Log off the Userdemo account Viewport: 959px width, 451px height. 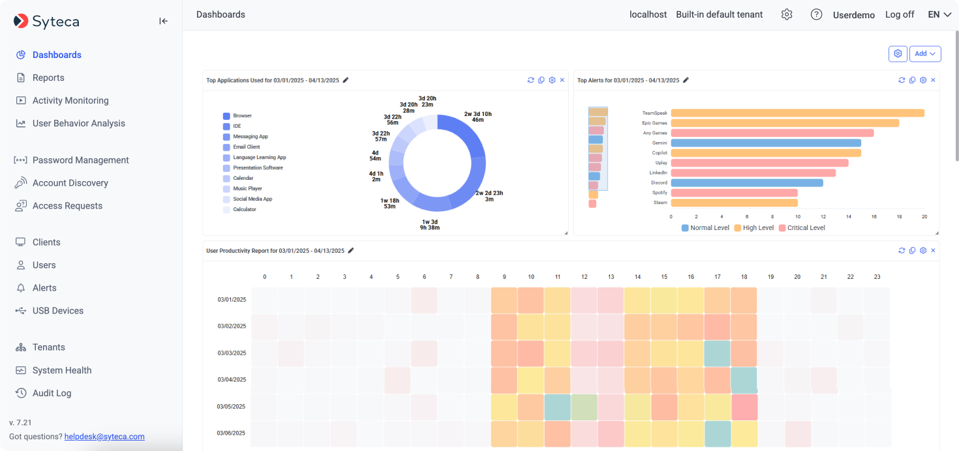[x=900, y=14]
